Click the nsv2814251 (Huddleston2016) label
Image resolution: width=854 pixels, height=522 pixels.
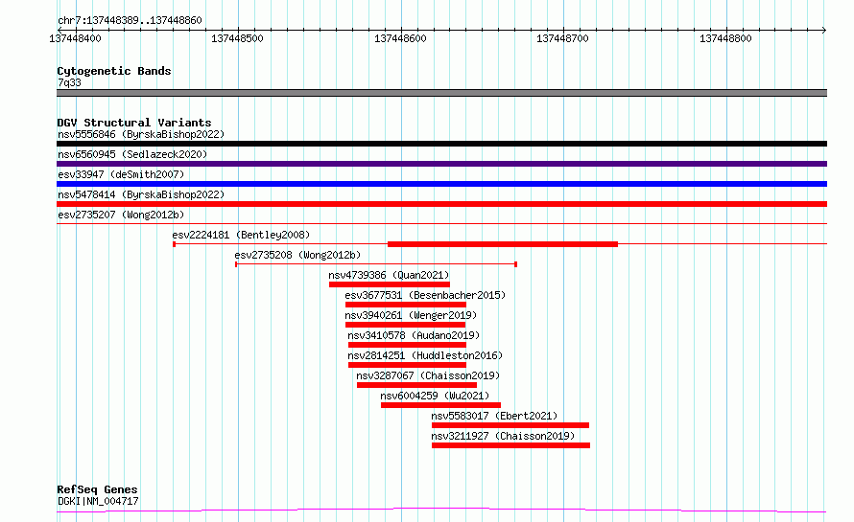(425, 355)
